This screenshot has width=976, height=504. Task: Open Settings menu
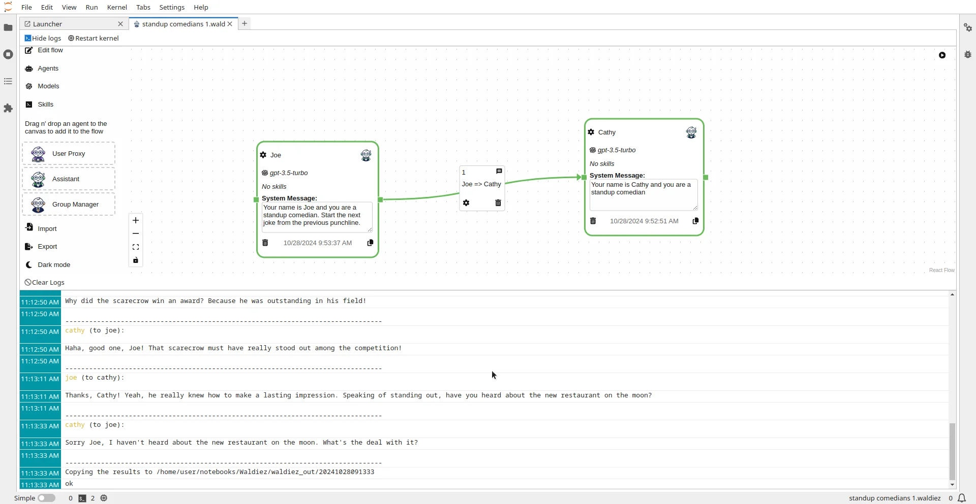click(172, 7)
